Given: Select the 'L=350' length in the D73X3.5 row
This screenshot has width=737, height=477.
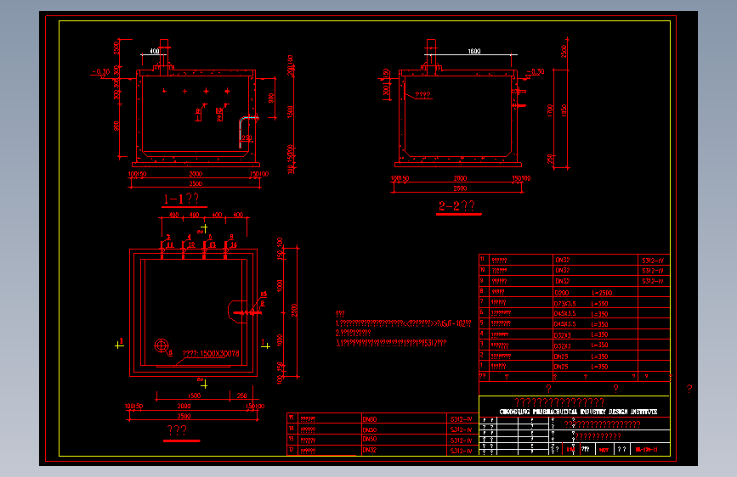Looking at the screenshot, I should (600, 304).
